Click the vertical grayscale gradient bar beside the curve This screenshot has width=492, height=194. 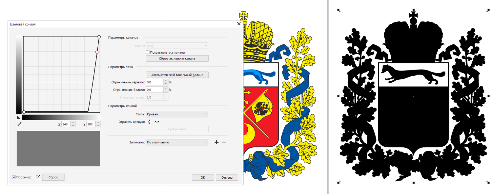click(19, 74)
